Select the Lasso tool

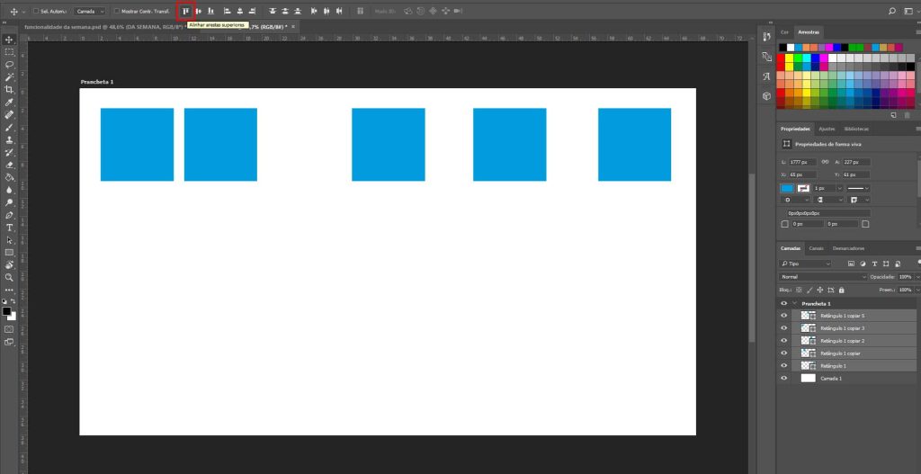[9, 65]
